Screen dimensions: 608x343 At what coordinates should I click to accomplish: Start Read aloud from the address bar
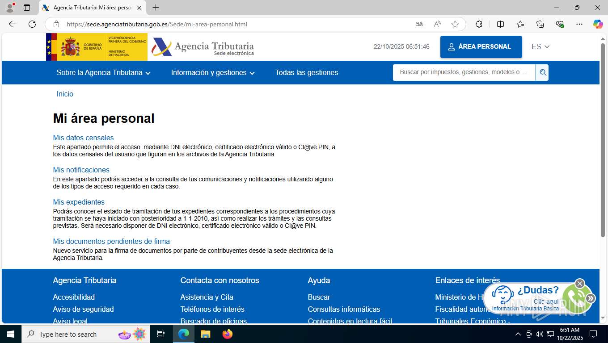tap(437, 24)
